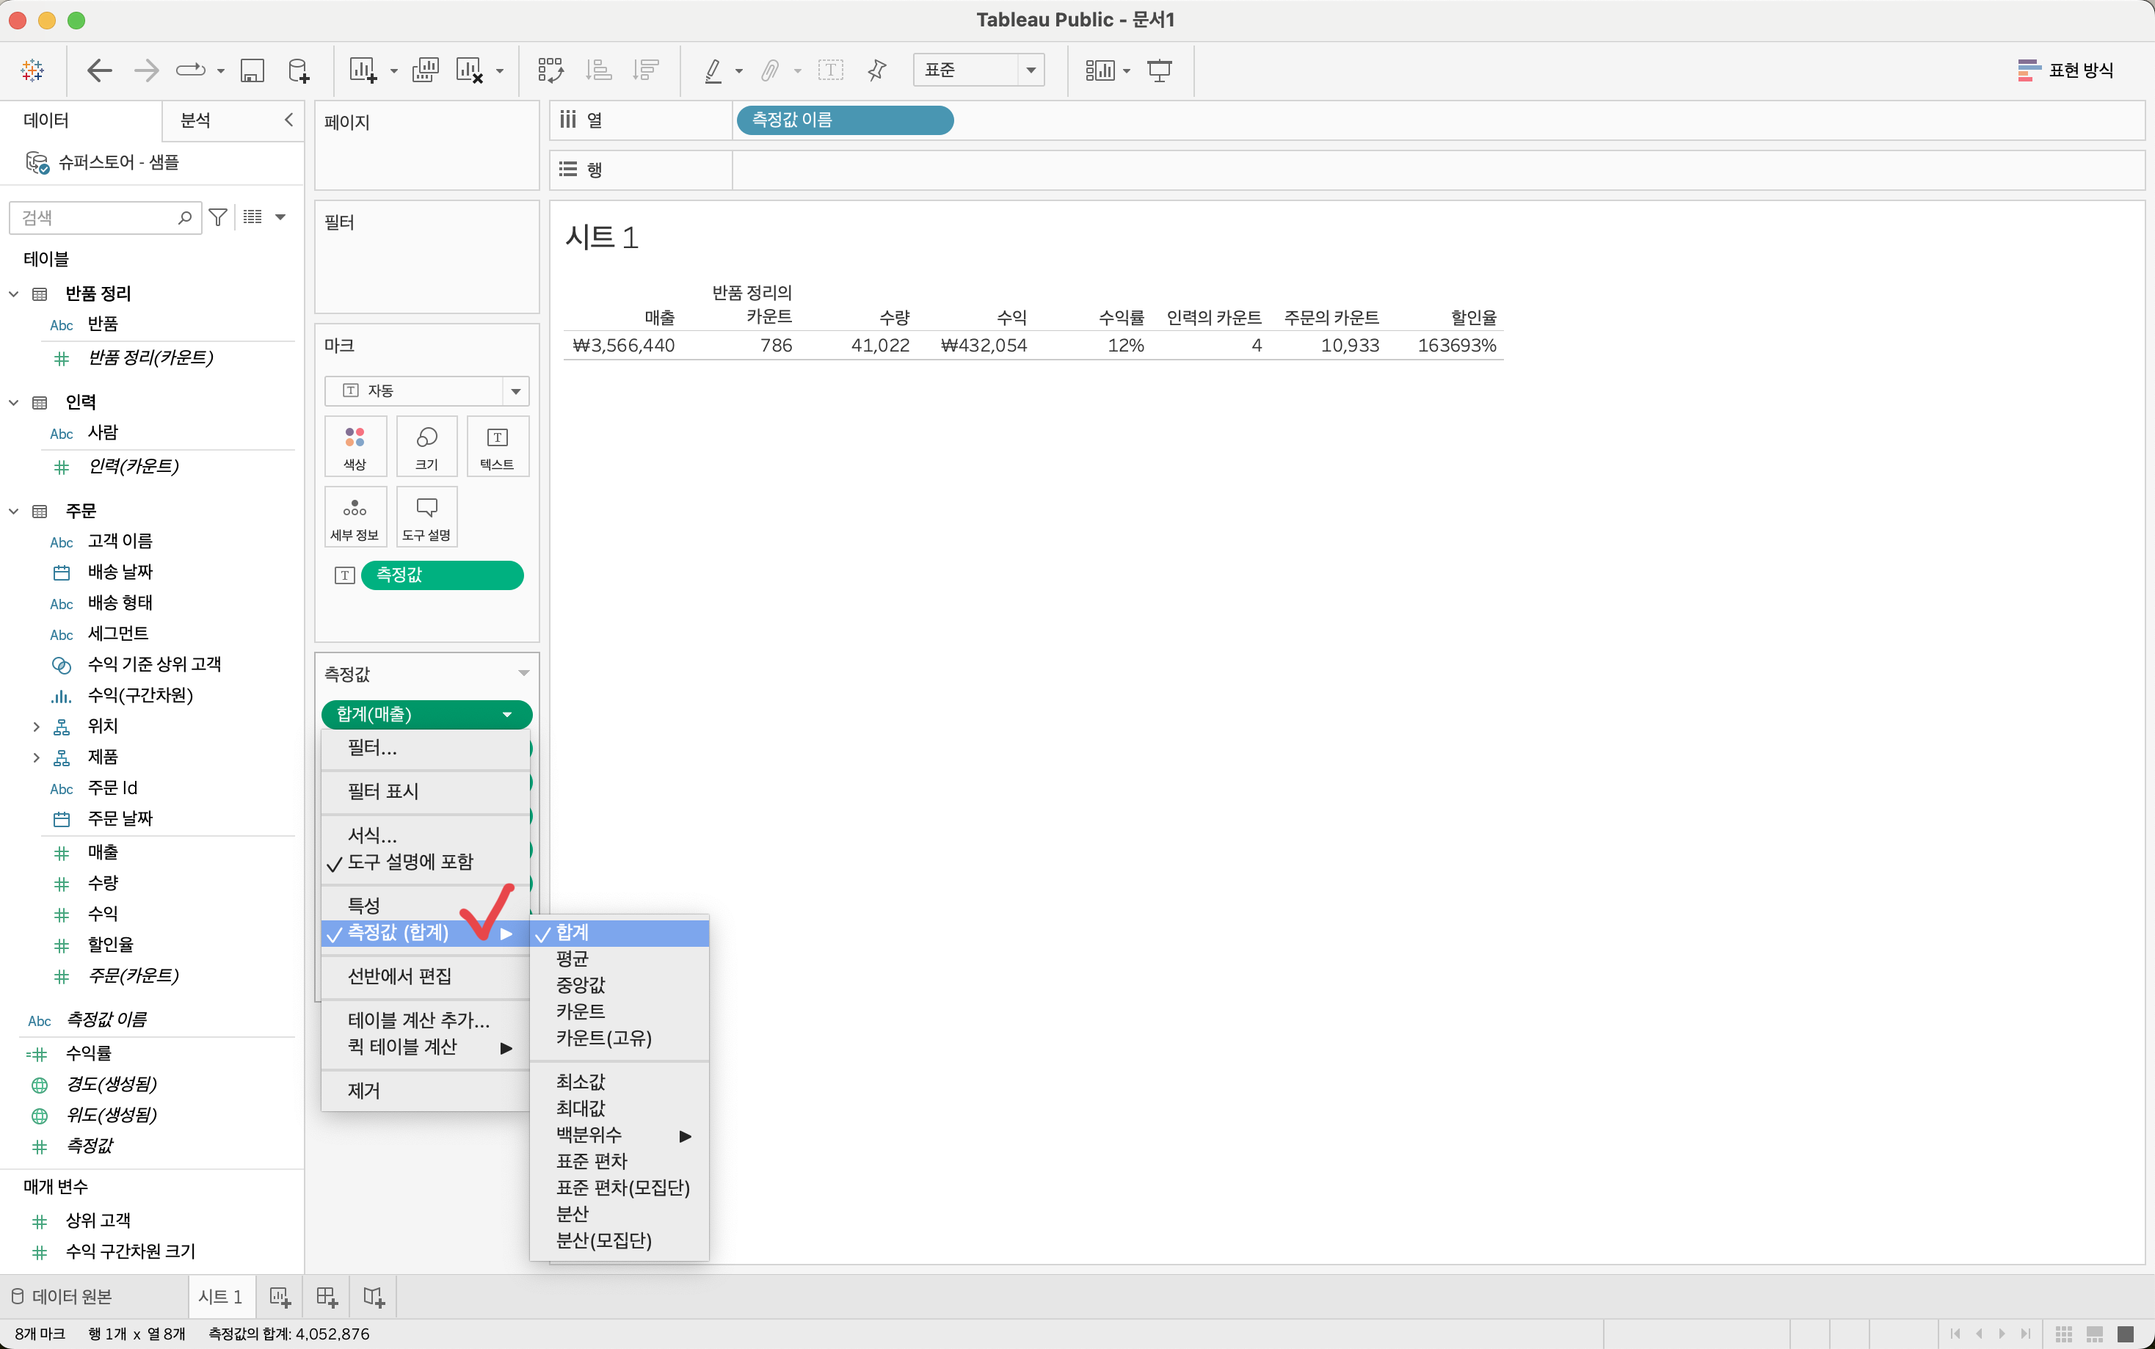2155x1349 pixels.
Task: Click the new dashboard tab icon
Action: click(x=327, y=1296)
